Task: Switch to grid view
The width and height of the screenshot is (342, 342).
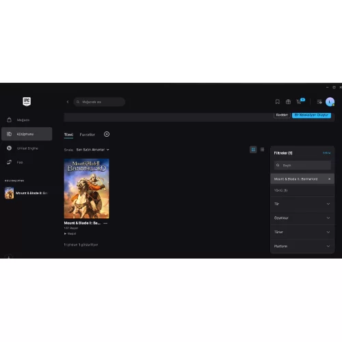Action: [253, 150]
